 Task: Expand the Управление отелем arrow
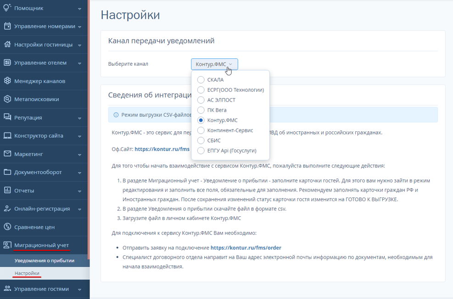(x=79, y=63)
